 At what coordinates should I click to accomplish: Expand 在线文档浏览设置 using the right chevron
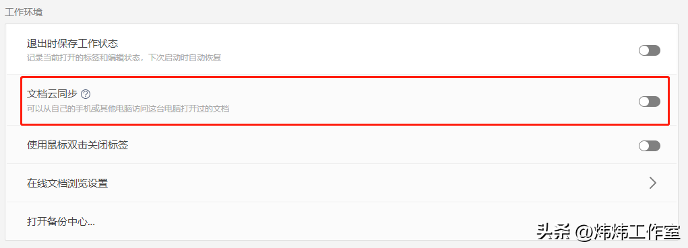pos(653,183)
